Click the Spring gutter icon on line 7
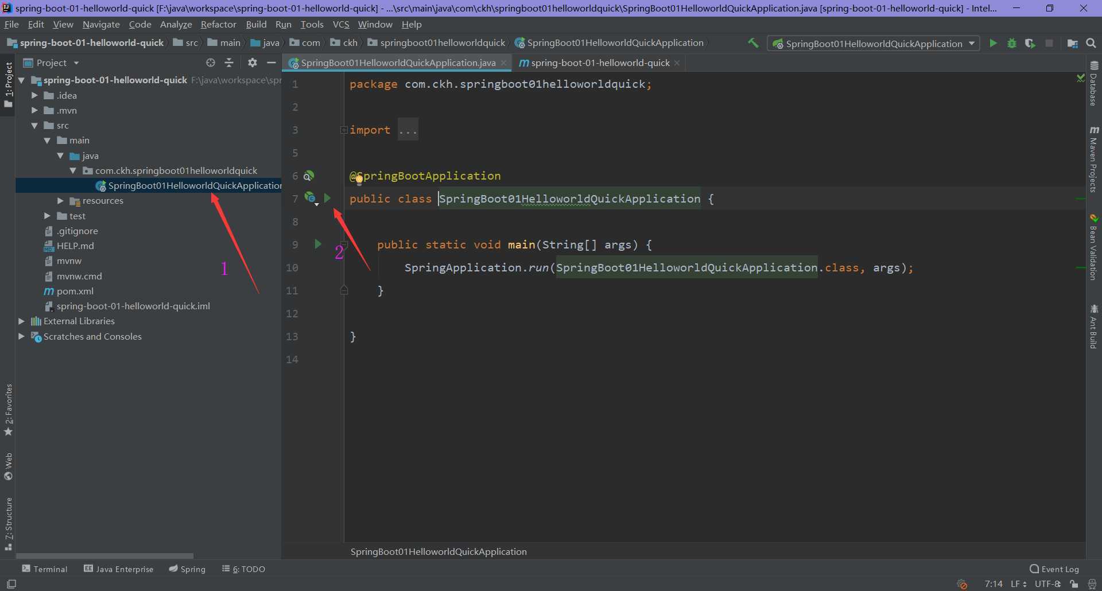Screen dimensions: 1102x591 point(311,199)
